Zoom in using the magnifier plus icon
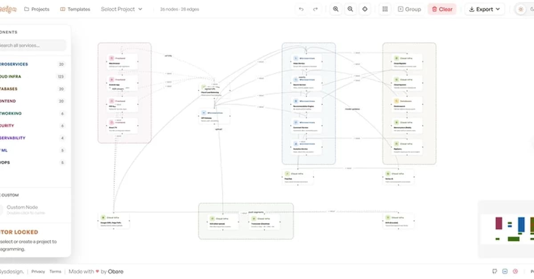 [336, 9]
